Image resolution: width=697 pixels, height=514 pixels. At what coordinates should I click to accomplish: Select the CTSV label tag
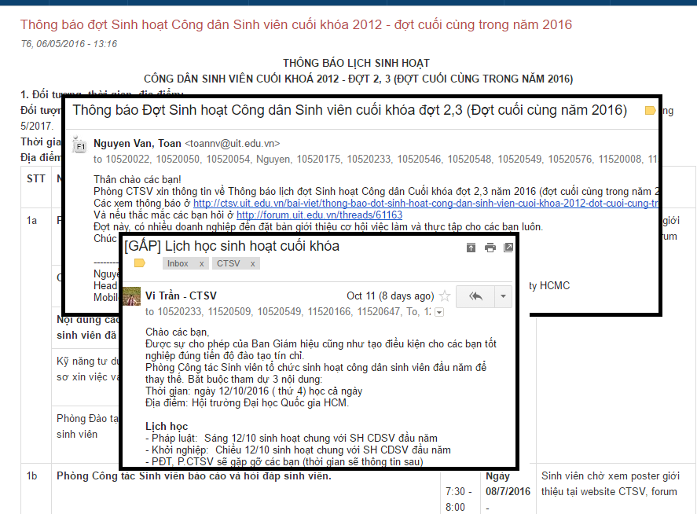point(229,264)
